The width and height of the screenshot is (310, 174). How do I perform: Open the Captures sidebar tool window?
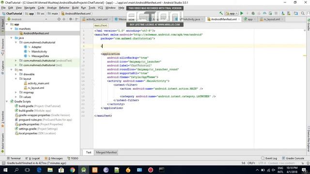click(x=2, y=67)
